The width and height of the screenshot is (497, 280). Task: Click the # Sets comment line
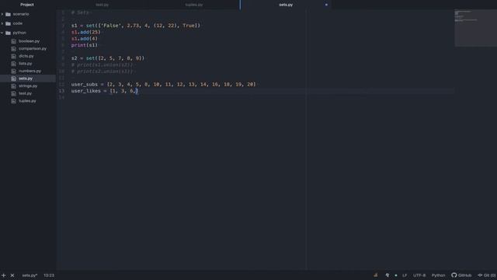81,12
